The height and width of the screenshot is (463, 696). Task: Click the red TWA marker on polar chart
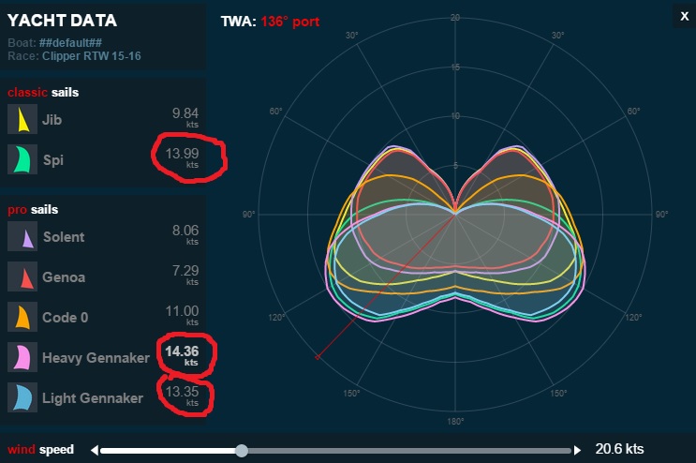318,357
